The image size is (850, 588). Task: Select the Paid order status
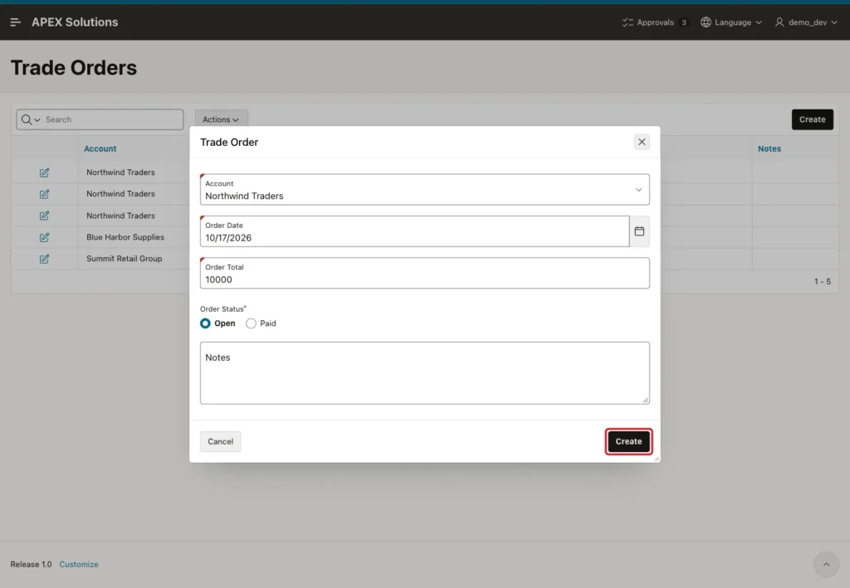point(261,323)
